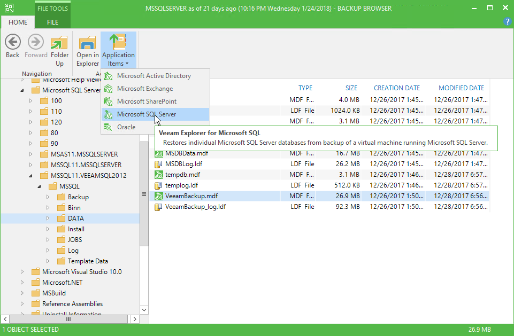This screenshot has width=514, height=336.
Task: Click the 1024.0 KB size cell
Action: [345, 111]
